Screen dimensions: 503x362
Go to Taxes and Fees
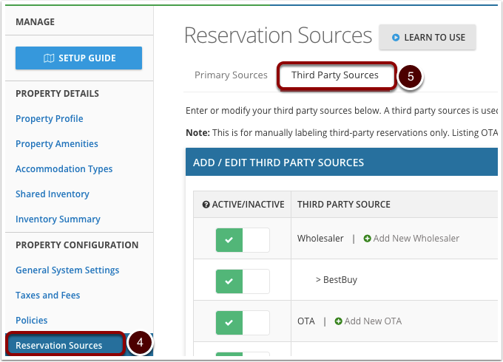tap(48, 295)
